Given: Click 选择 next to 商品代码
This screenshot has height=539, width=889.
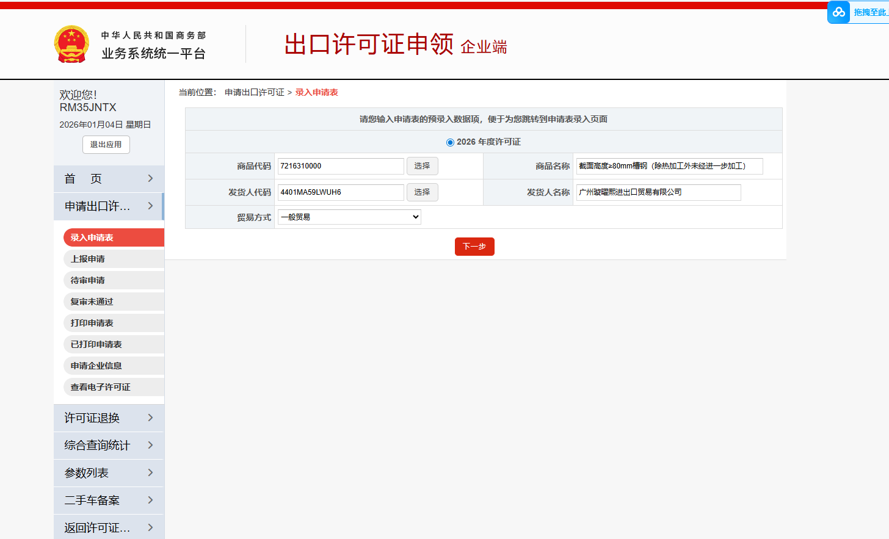Looking at the screenshot, I should (422, 166).
